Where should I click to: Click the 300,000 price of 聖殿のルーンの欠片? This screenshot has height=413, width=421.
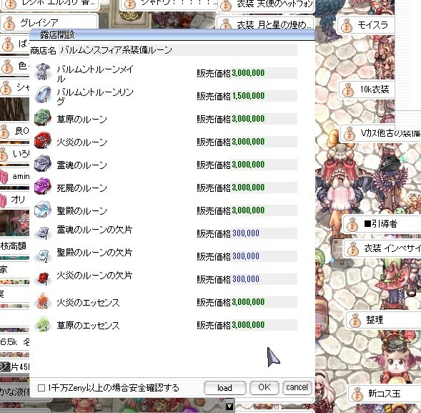246,256
